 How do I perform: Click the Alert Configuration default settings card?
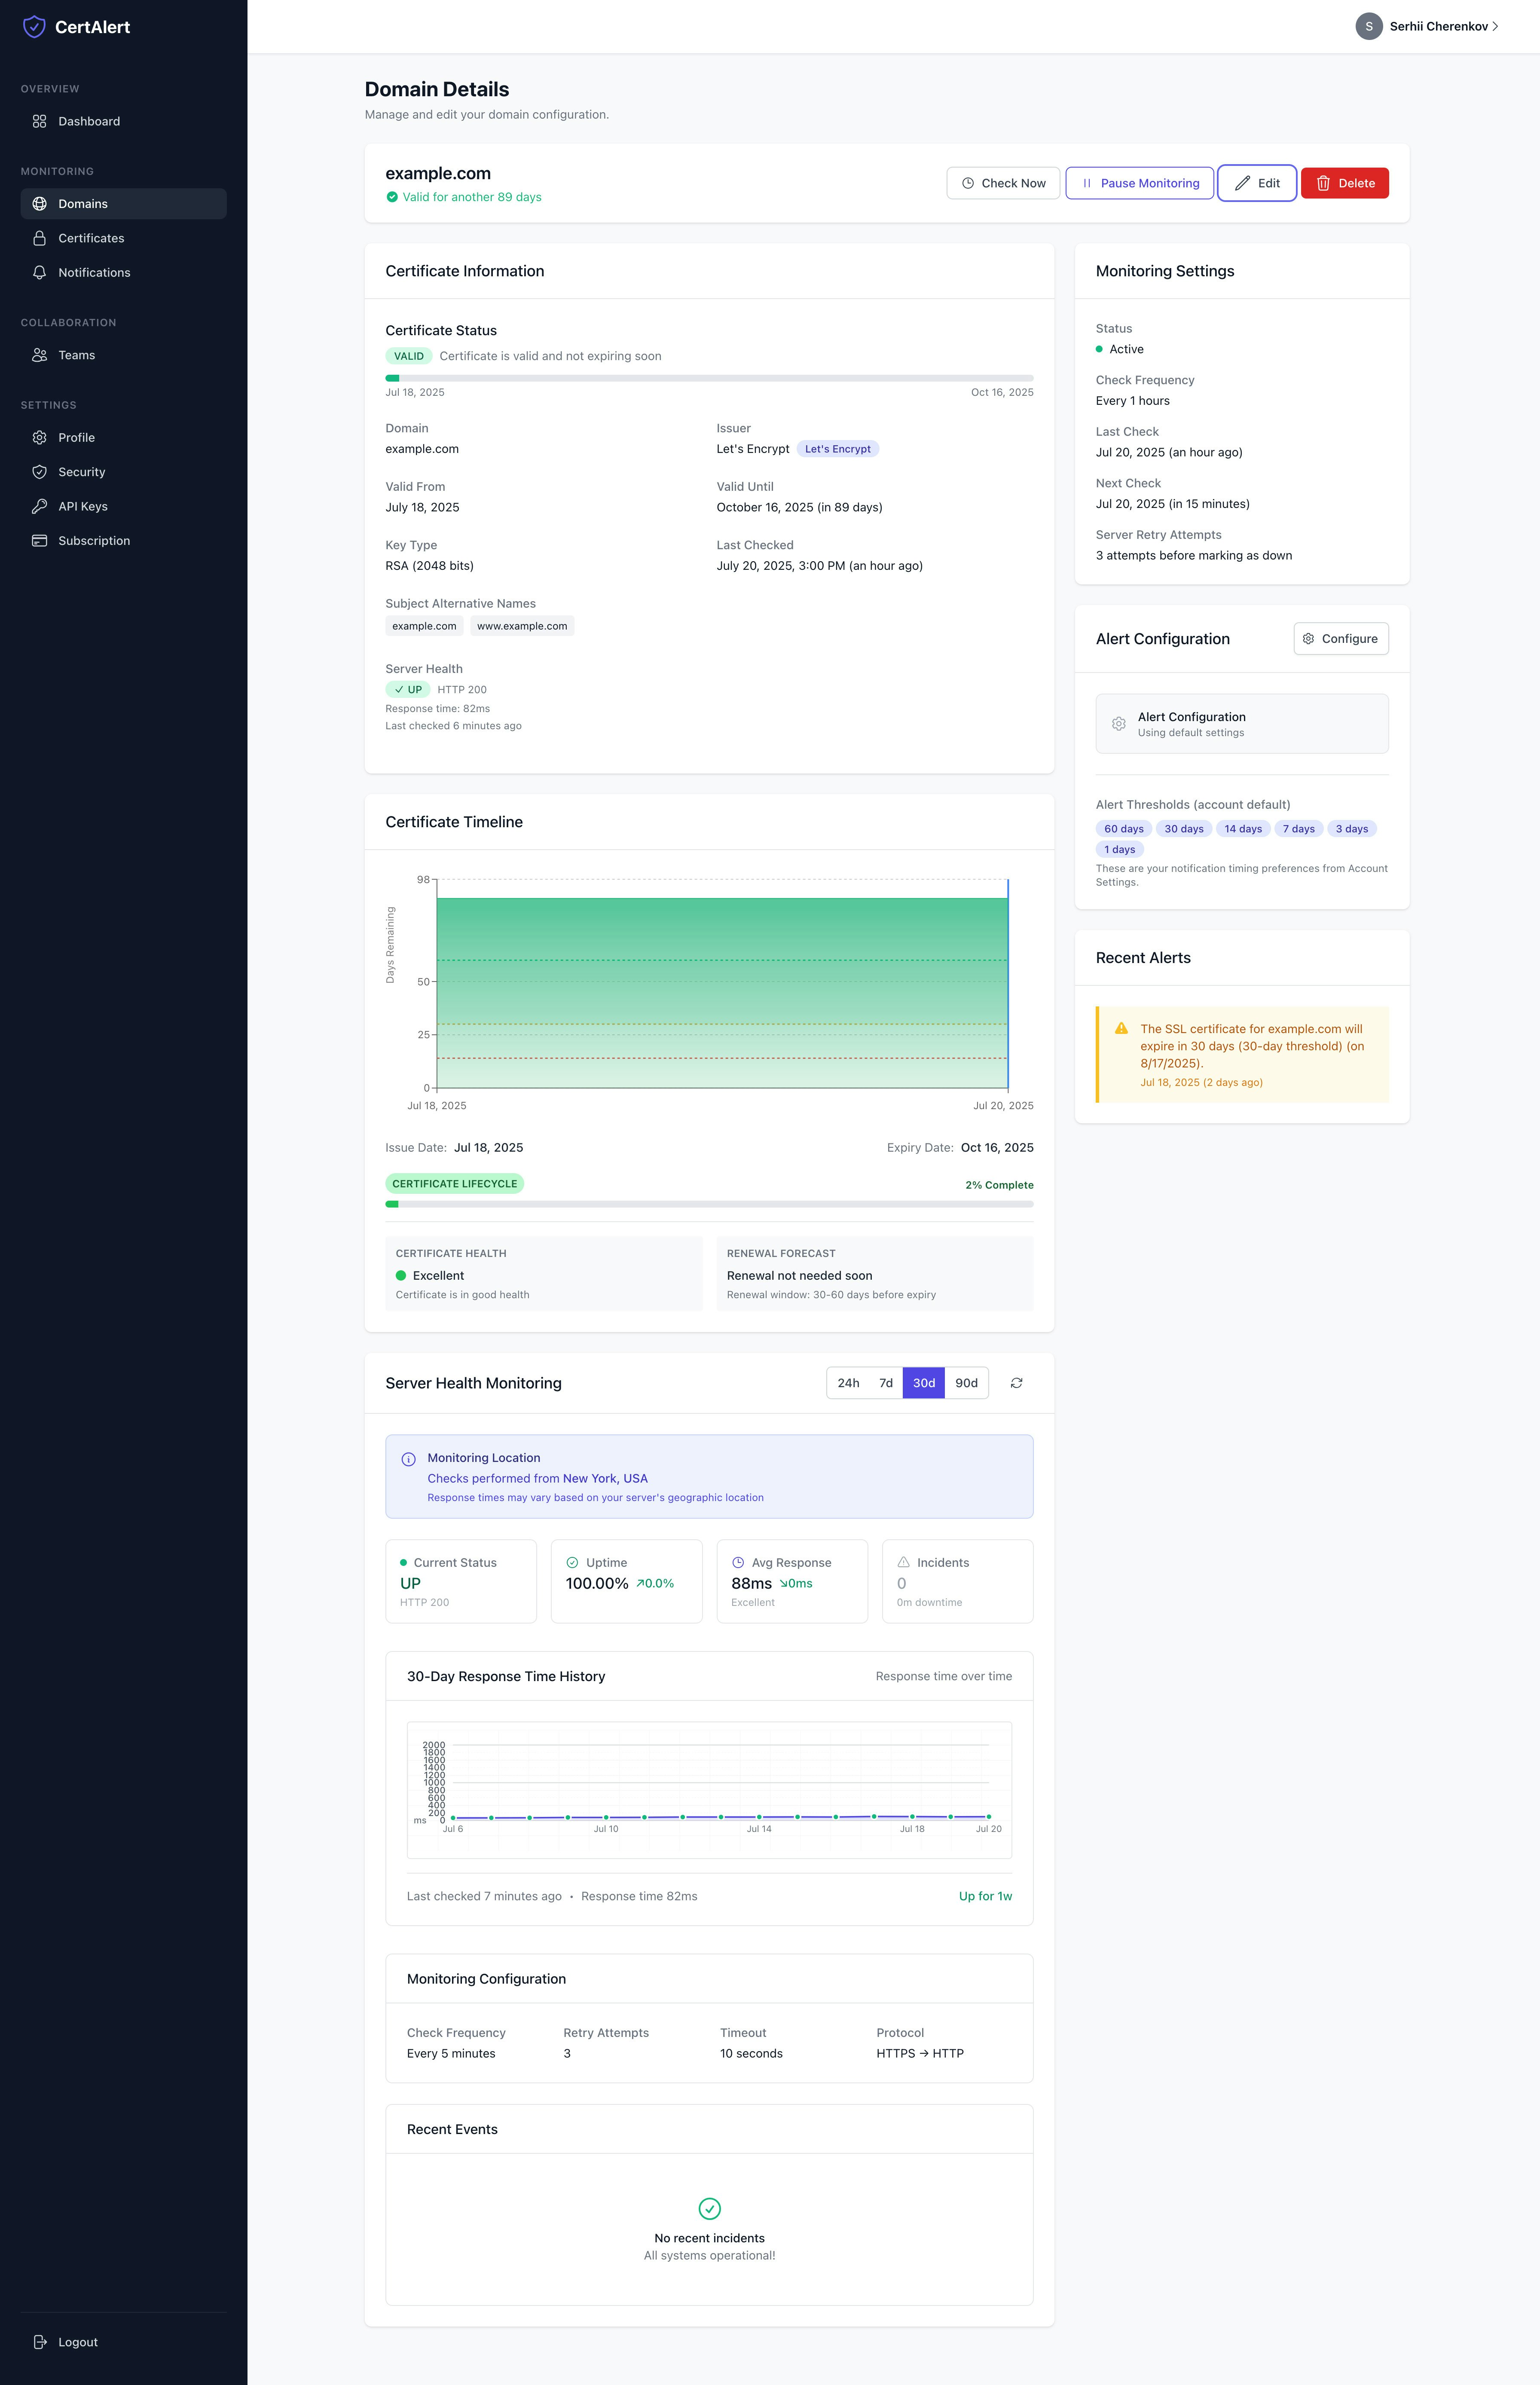[1242, 724]
